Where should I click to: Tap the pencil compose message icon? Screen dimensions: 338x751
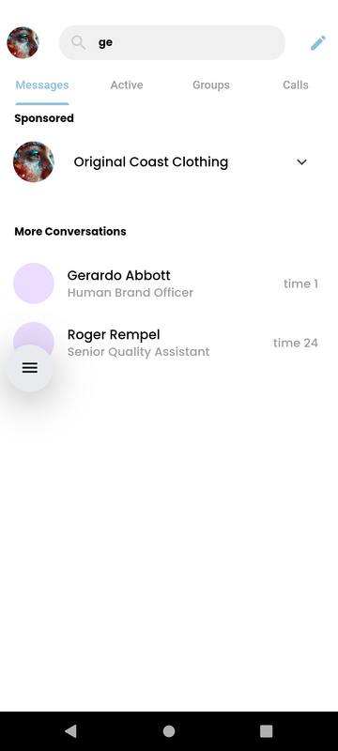tap(318, 42)
